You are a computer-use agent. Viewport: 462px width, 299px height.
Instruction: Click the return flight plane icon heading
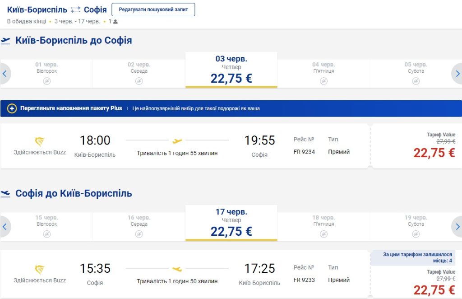point(6,194)
